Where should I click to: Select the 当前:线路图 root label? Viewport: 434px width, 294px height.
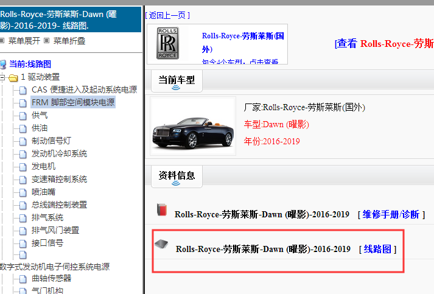click(x=30, y=64)
